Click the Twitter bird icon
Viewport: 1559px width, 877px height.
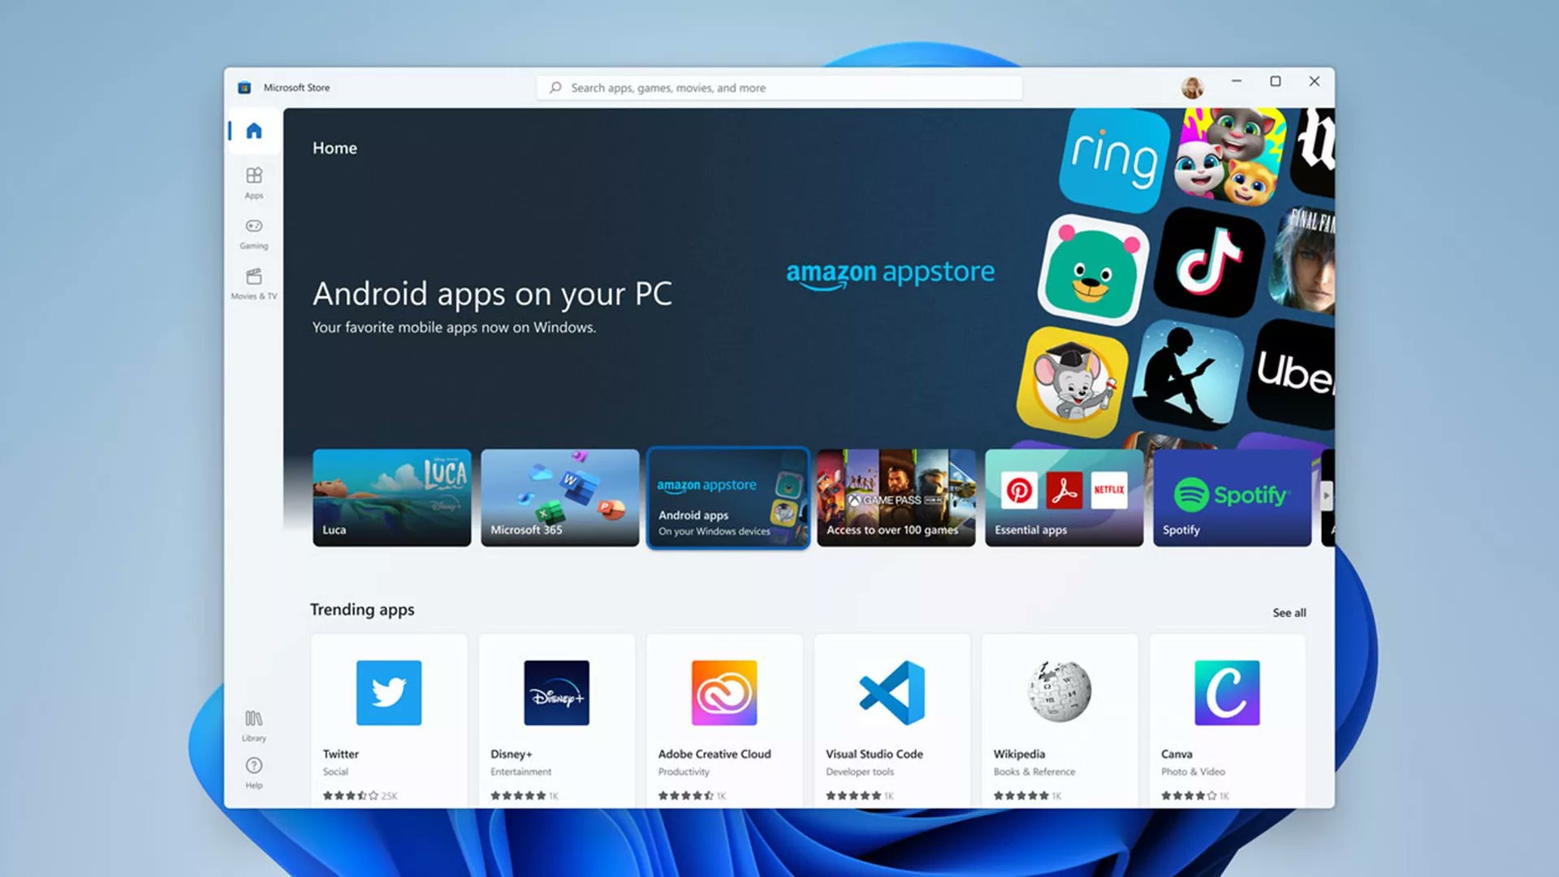(389, 693)
